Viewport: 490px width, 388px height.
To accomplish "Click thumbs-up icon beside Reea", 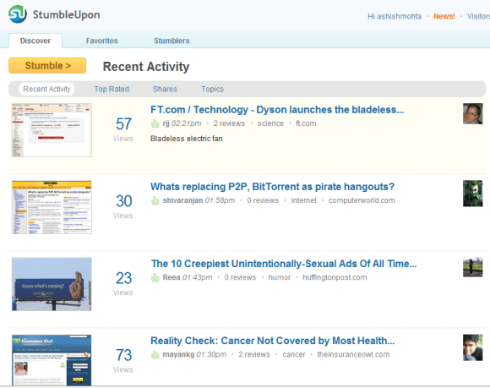I will (155, 277).
